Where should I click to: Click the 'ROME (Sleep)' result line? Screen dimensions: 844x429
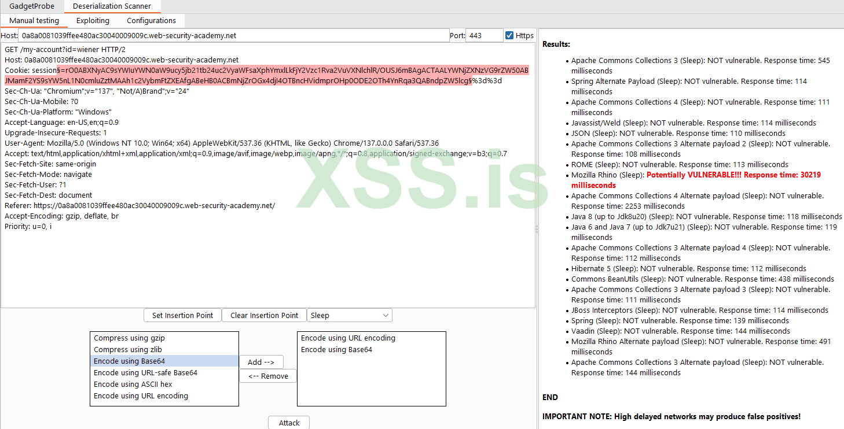680,164
